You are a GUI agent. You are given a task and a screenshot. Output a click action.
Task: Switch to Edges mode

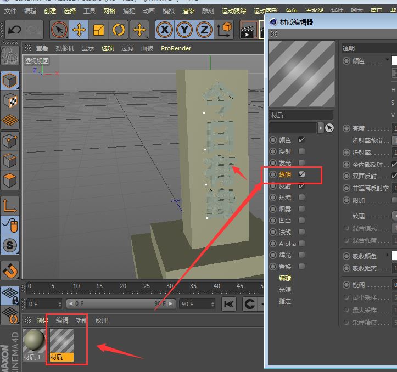pos(10,160)
